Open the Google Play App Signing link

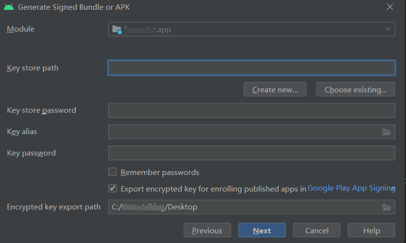pos(351,188)
